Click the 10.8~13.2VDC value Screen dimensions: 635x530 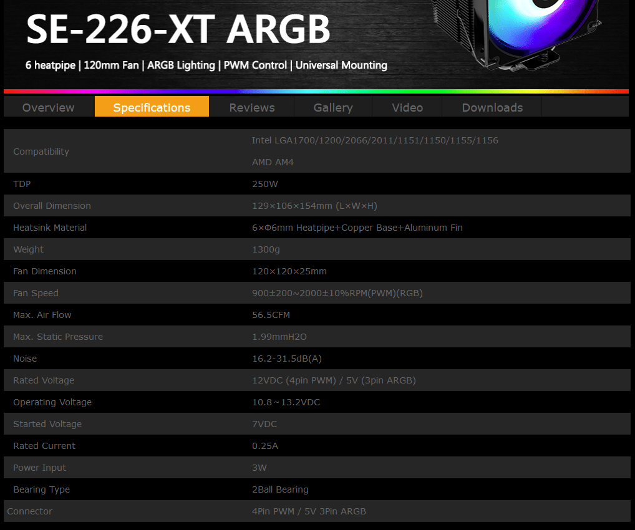286,403
